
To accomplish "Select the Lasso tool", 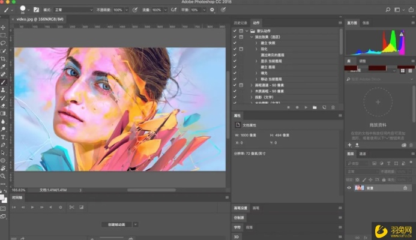I will click(x=3, y=43).
